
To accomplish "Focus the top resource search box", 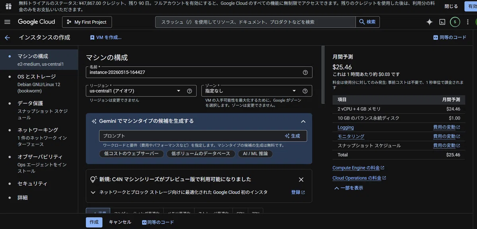I will (255, 22).
